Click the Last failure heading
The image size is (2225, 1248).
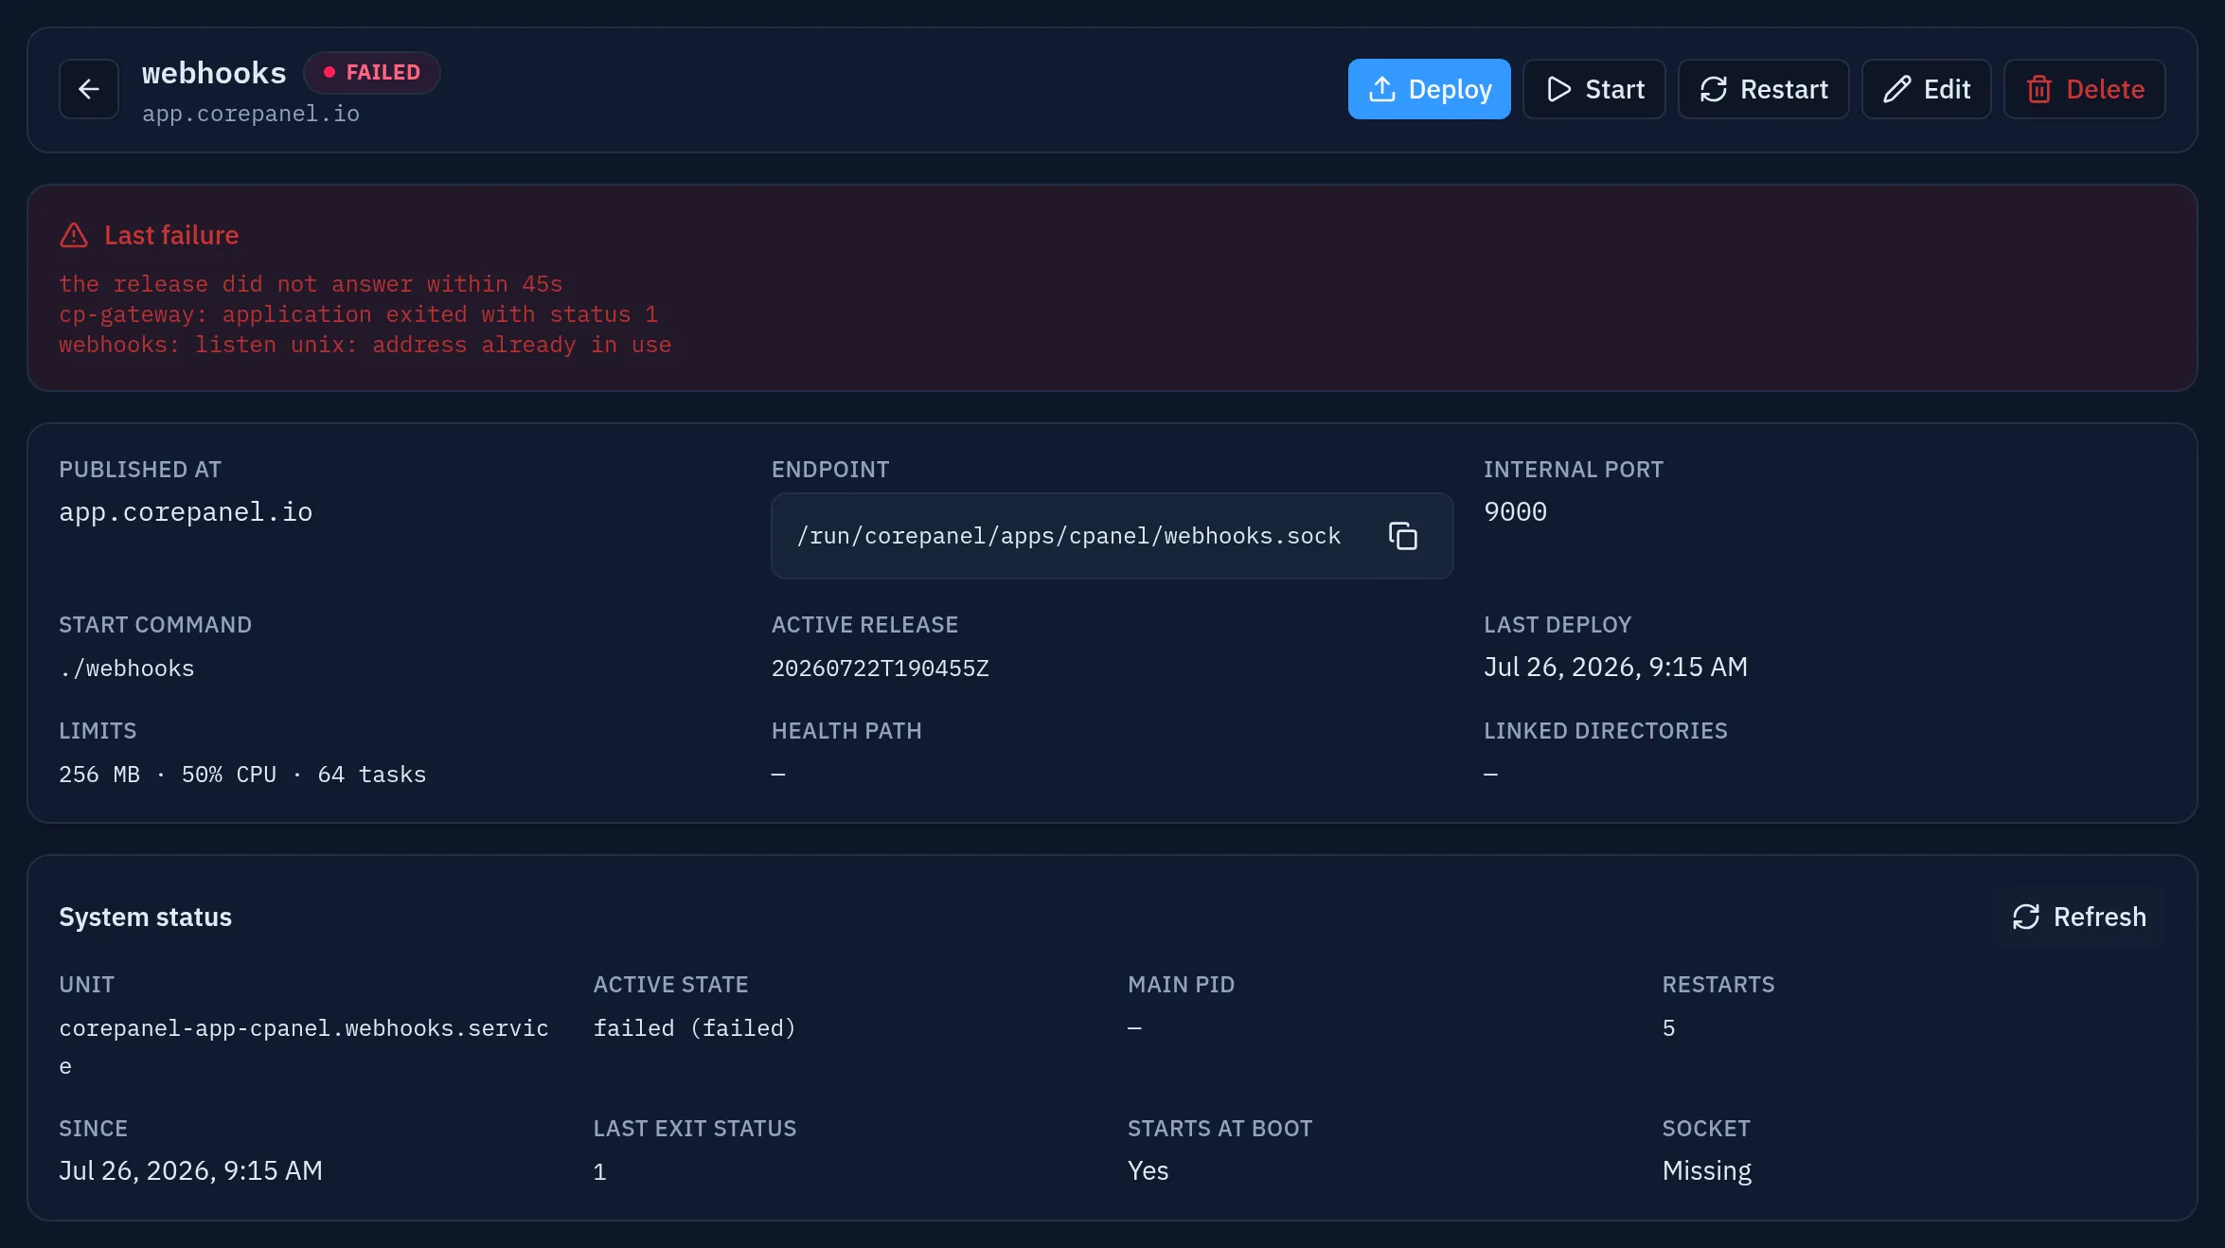[x=171, y=235]
